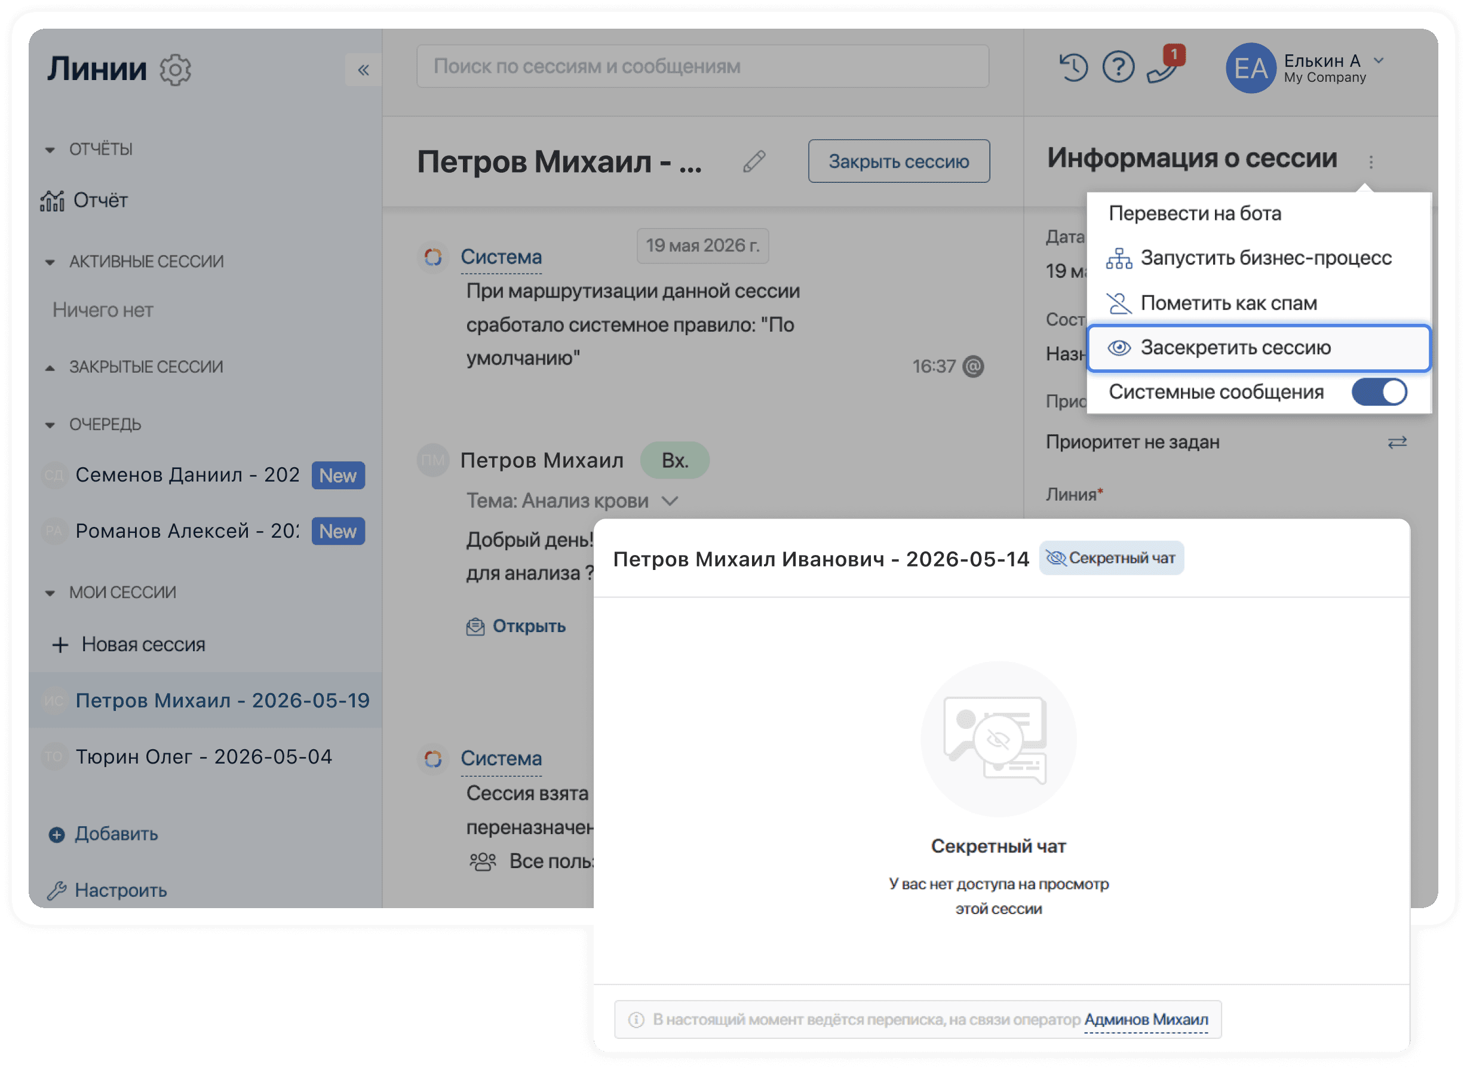Collapse the АКТИВНЫЕ СЕССИИ section
The height and width of the screenshot is (1079, 1467).
click(50, 262)
